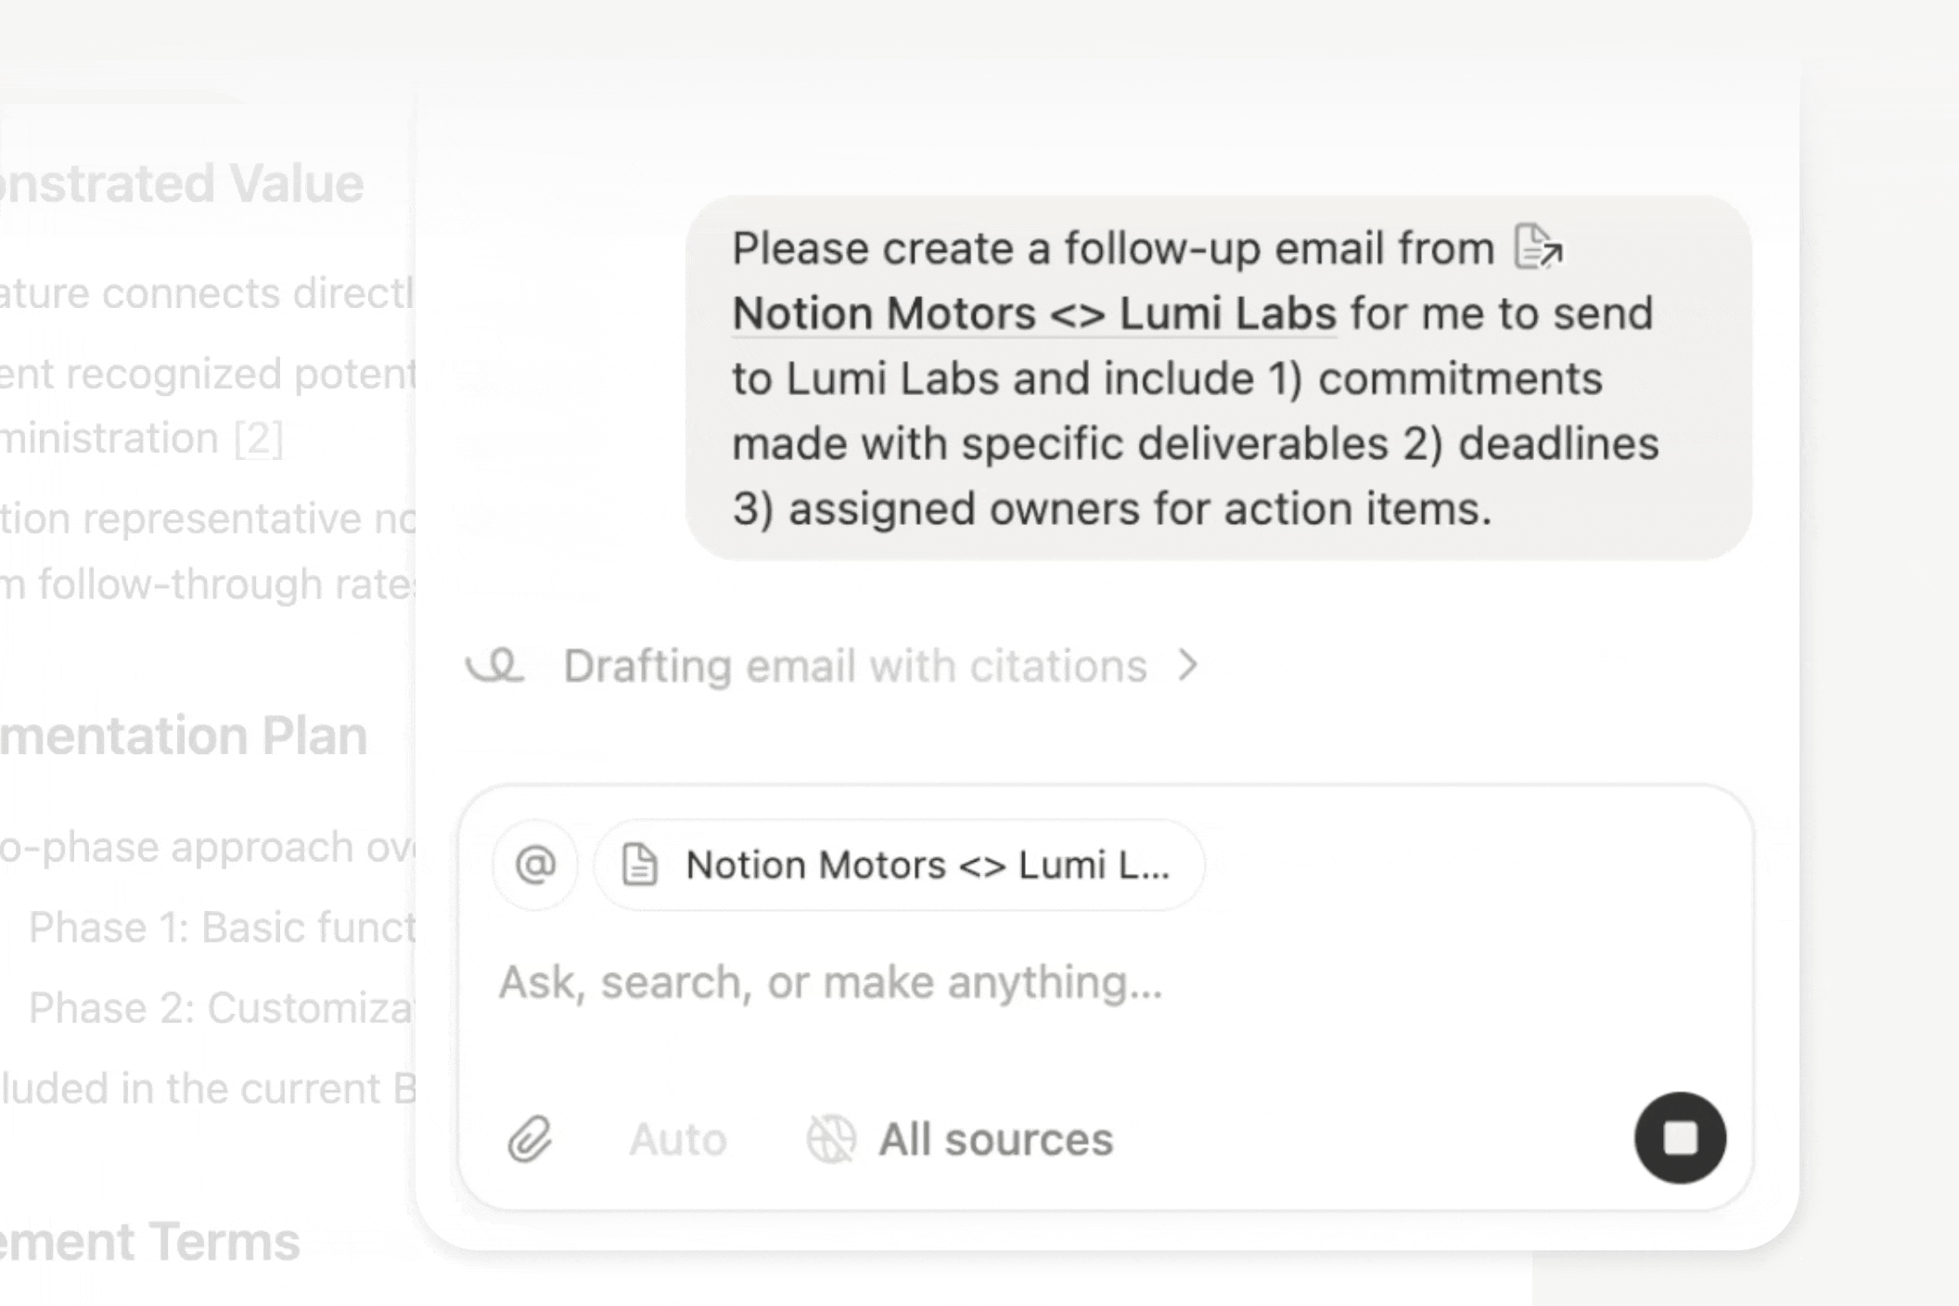1959x1306 pixels.
Task: Click the 'nstrated Value' heading in document
Action: coord(182,183)
